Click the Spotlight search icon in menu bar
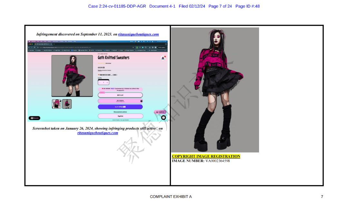 pos(150,42)
